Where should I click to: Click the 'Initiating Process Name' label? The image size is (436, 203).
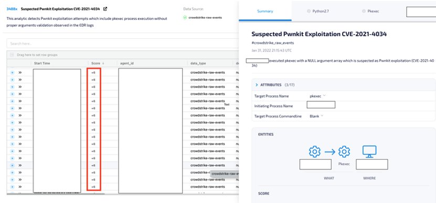click(273, 106)
